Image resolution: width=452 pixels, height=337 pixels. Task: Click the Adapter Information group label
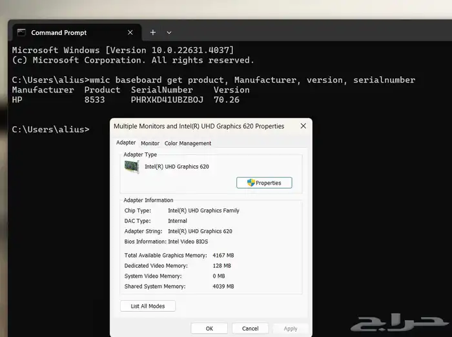tap(149, 200)
